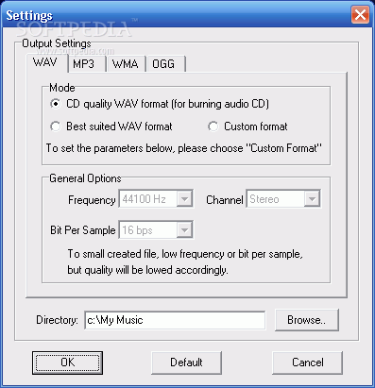Expand the Frequency dropdown arrow
375x388 pixels.
[184, 199]
